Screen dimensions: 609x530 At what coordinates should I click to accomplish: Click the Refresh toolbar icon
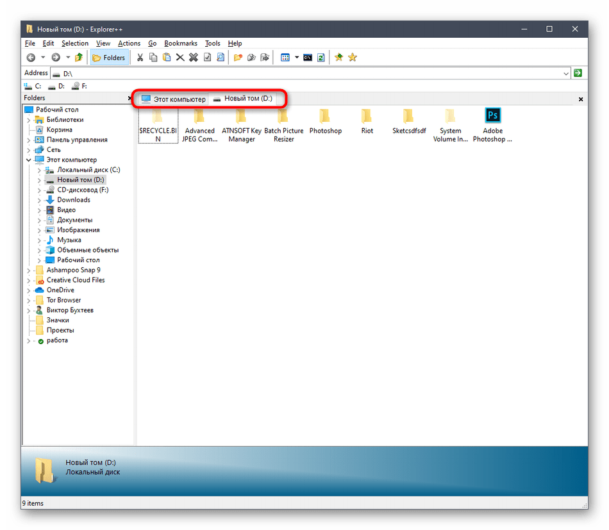point(321,58)
